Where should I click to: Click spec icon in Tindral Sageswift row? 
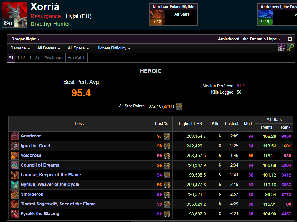(x=167, y=204)
